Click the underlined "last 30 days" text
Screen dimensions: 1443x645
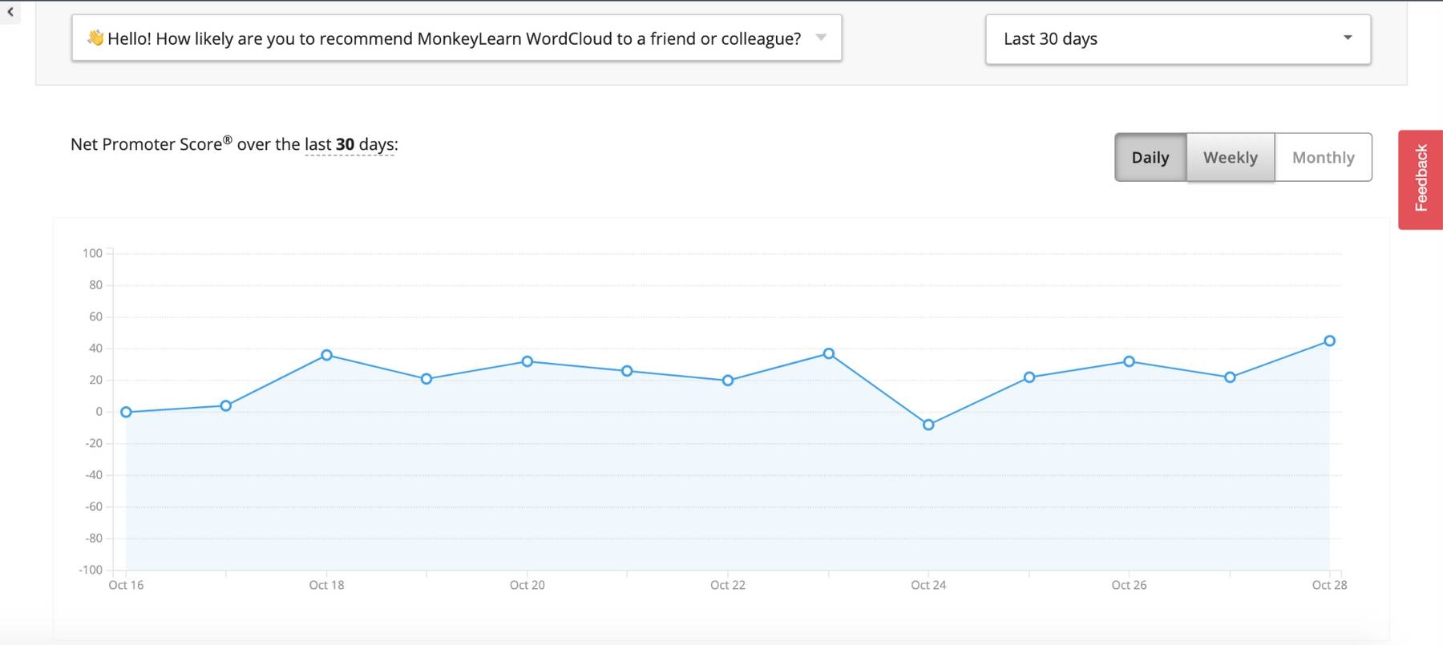pyautogui.click(x=350, y=144)
